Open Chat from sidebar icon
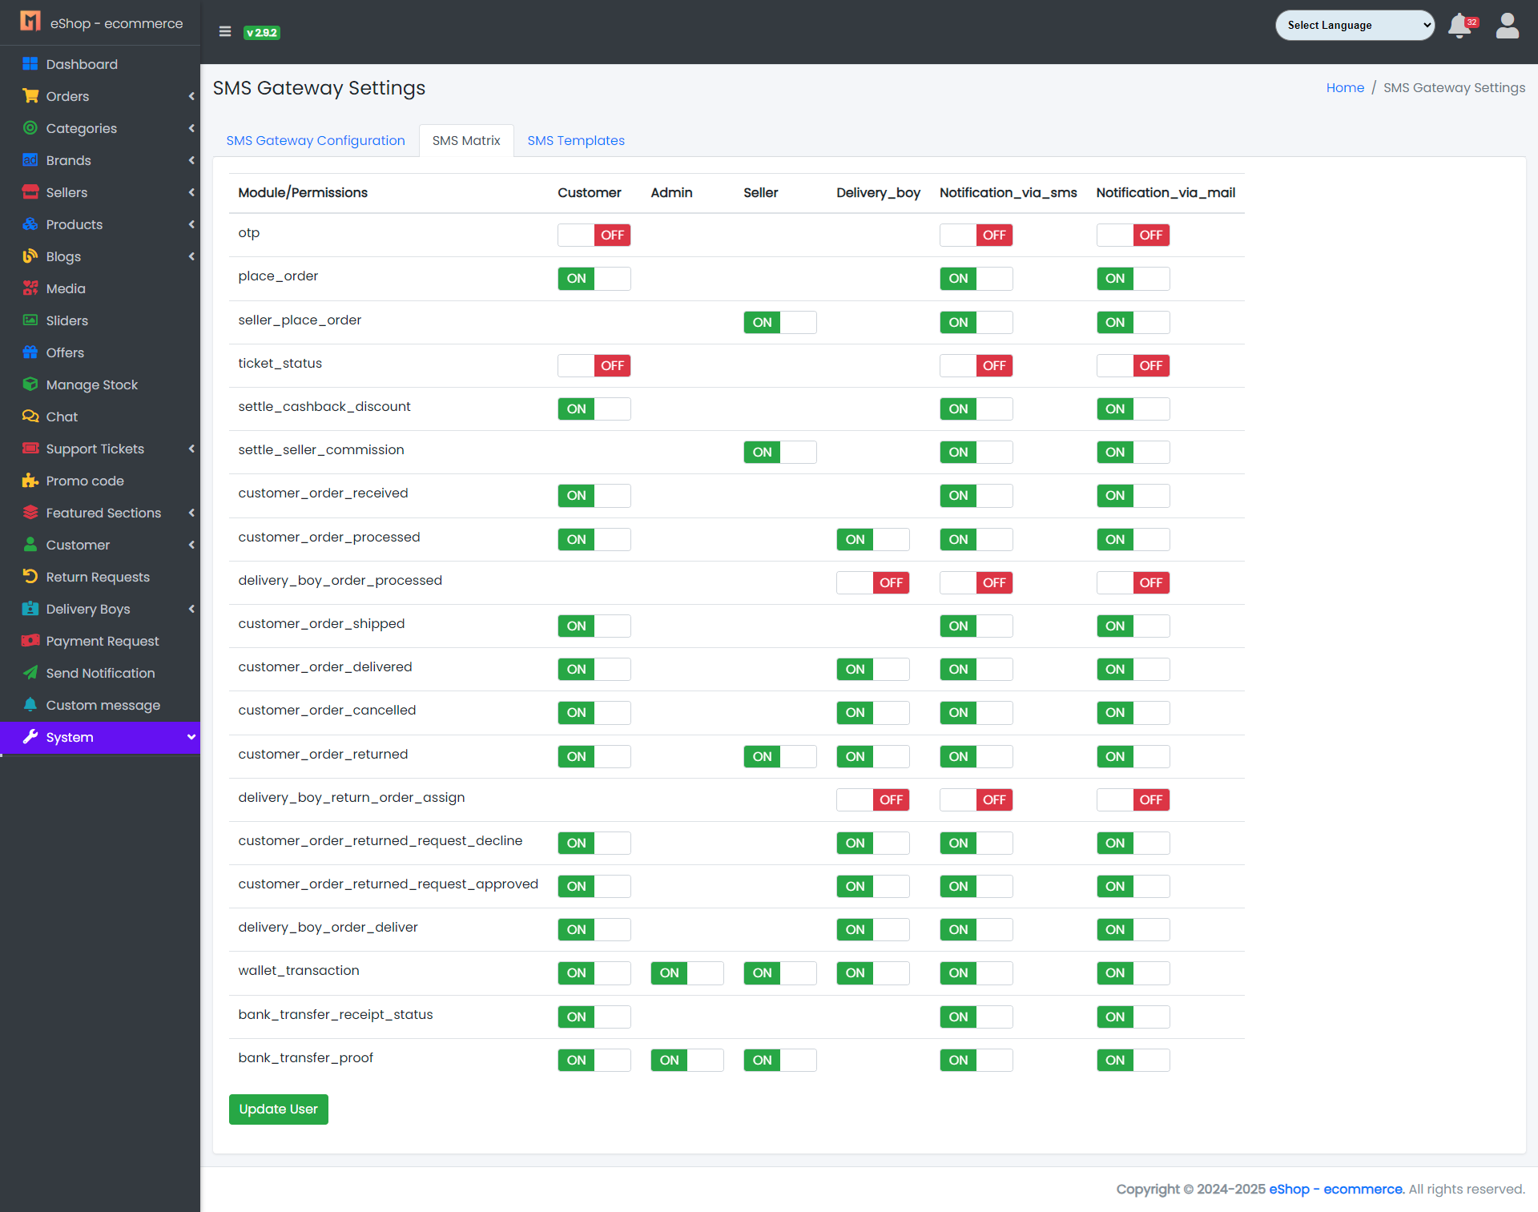Image resolution: width=1538 pixels, height=1212 pixels. (x=30, y=417)
